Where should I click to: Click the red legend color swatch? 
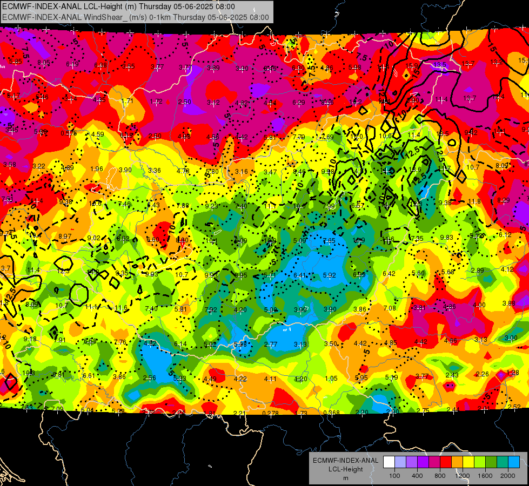[446, 462]
